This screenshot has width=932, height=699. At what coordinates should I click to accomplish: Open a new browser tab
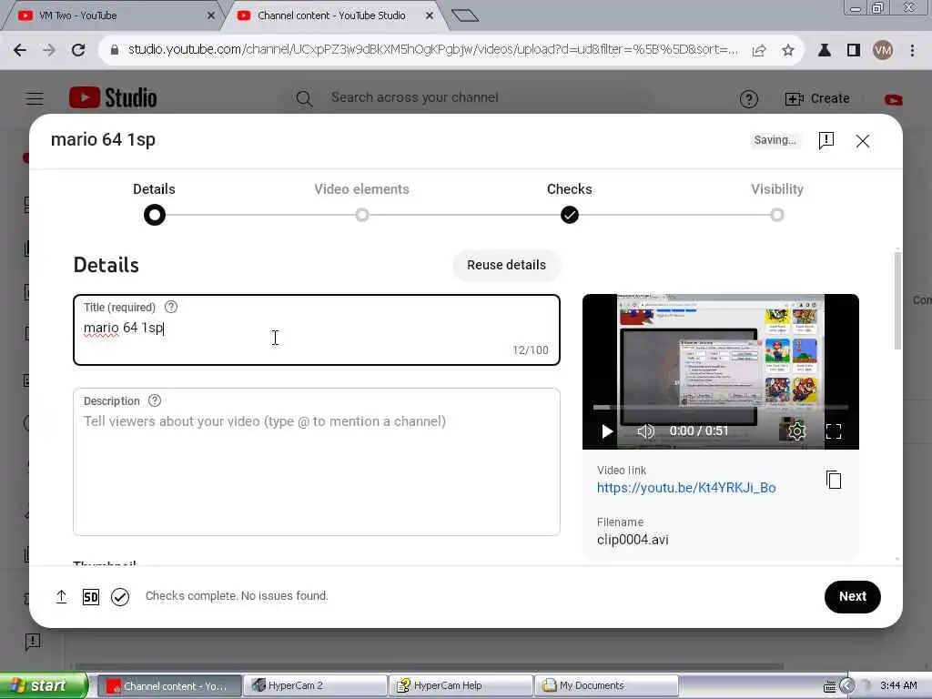[465, 15]
